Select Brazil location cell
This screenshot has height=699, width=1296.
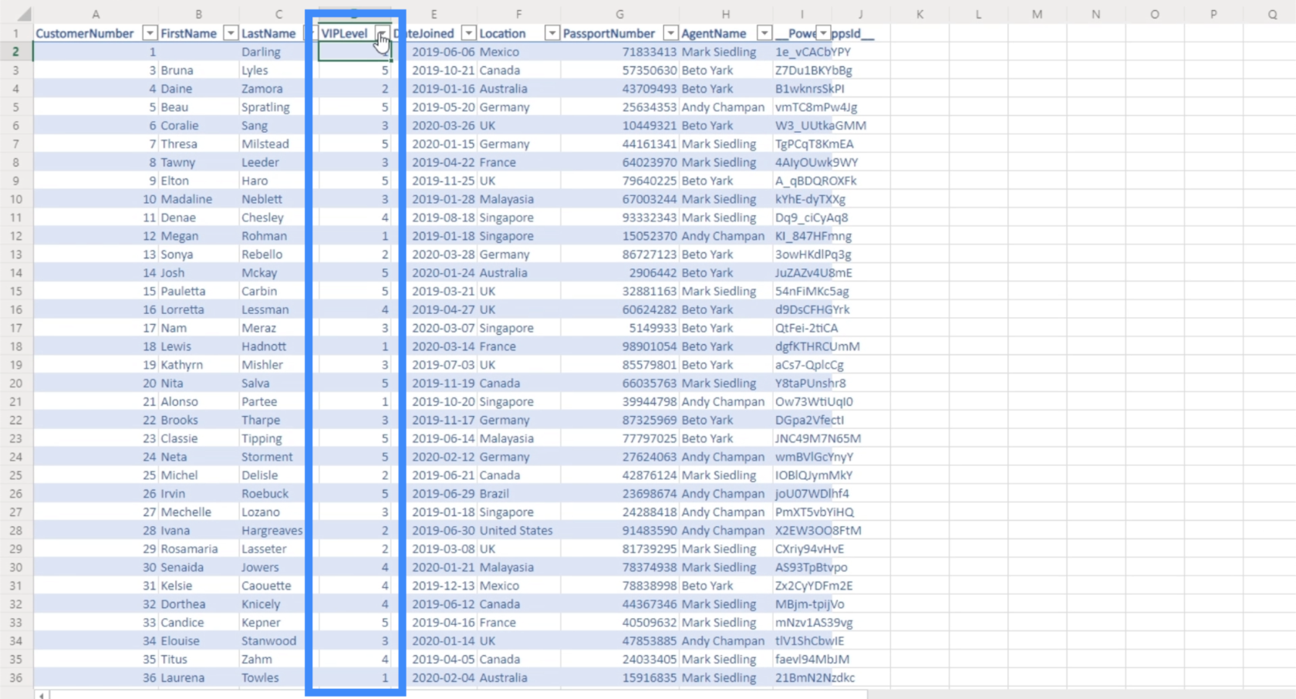(518, 494)
